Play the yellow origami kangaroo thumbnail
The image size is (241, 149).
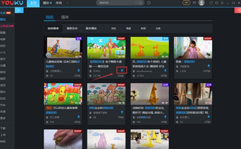point(150,94)
